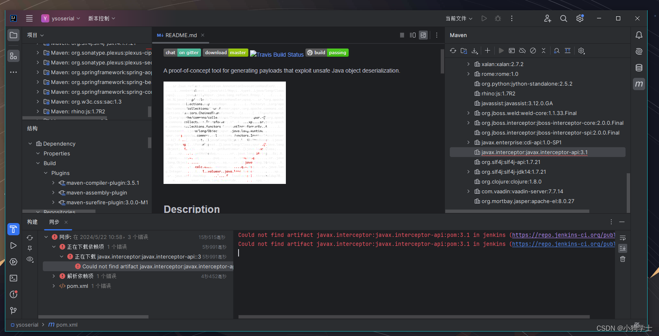Viewport: 659px width, 336px height.
Task: Reload all Maven projects
Action: 453,51
